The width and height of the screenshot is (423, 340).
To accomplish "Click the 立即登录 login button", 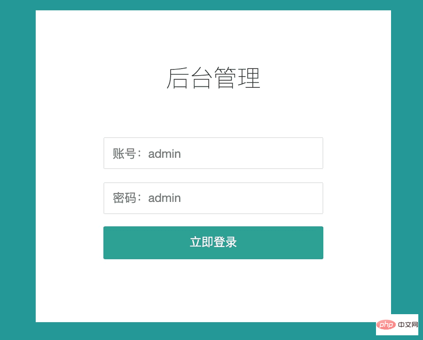I will [213, 243].
